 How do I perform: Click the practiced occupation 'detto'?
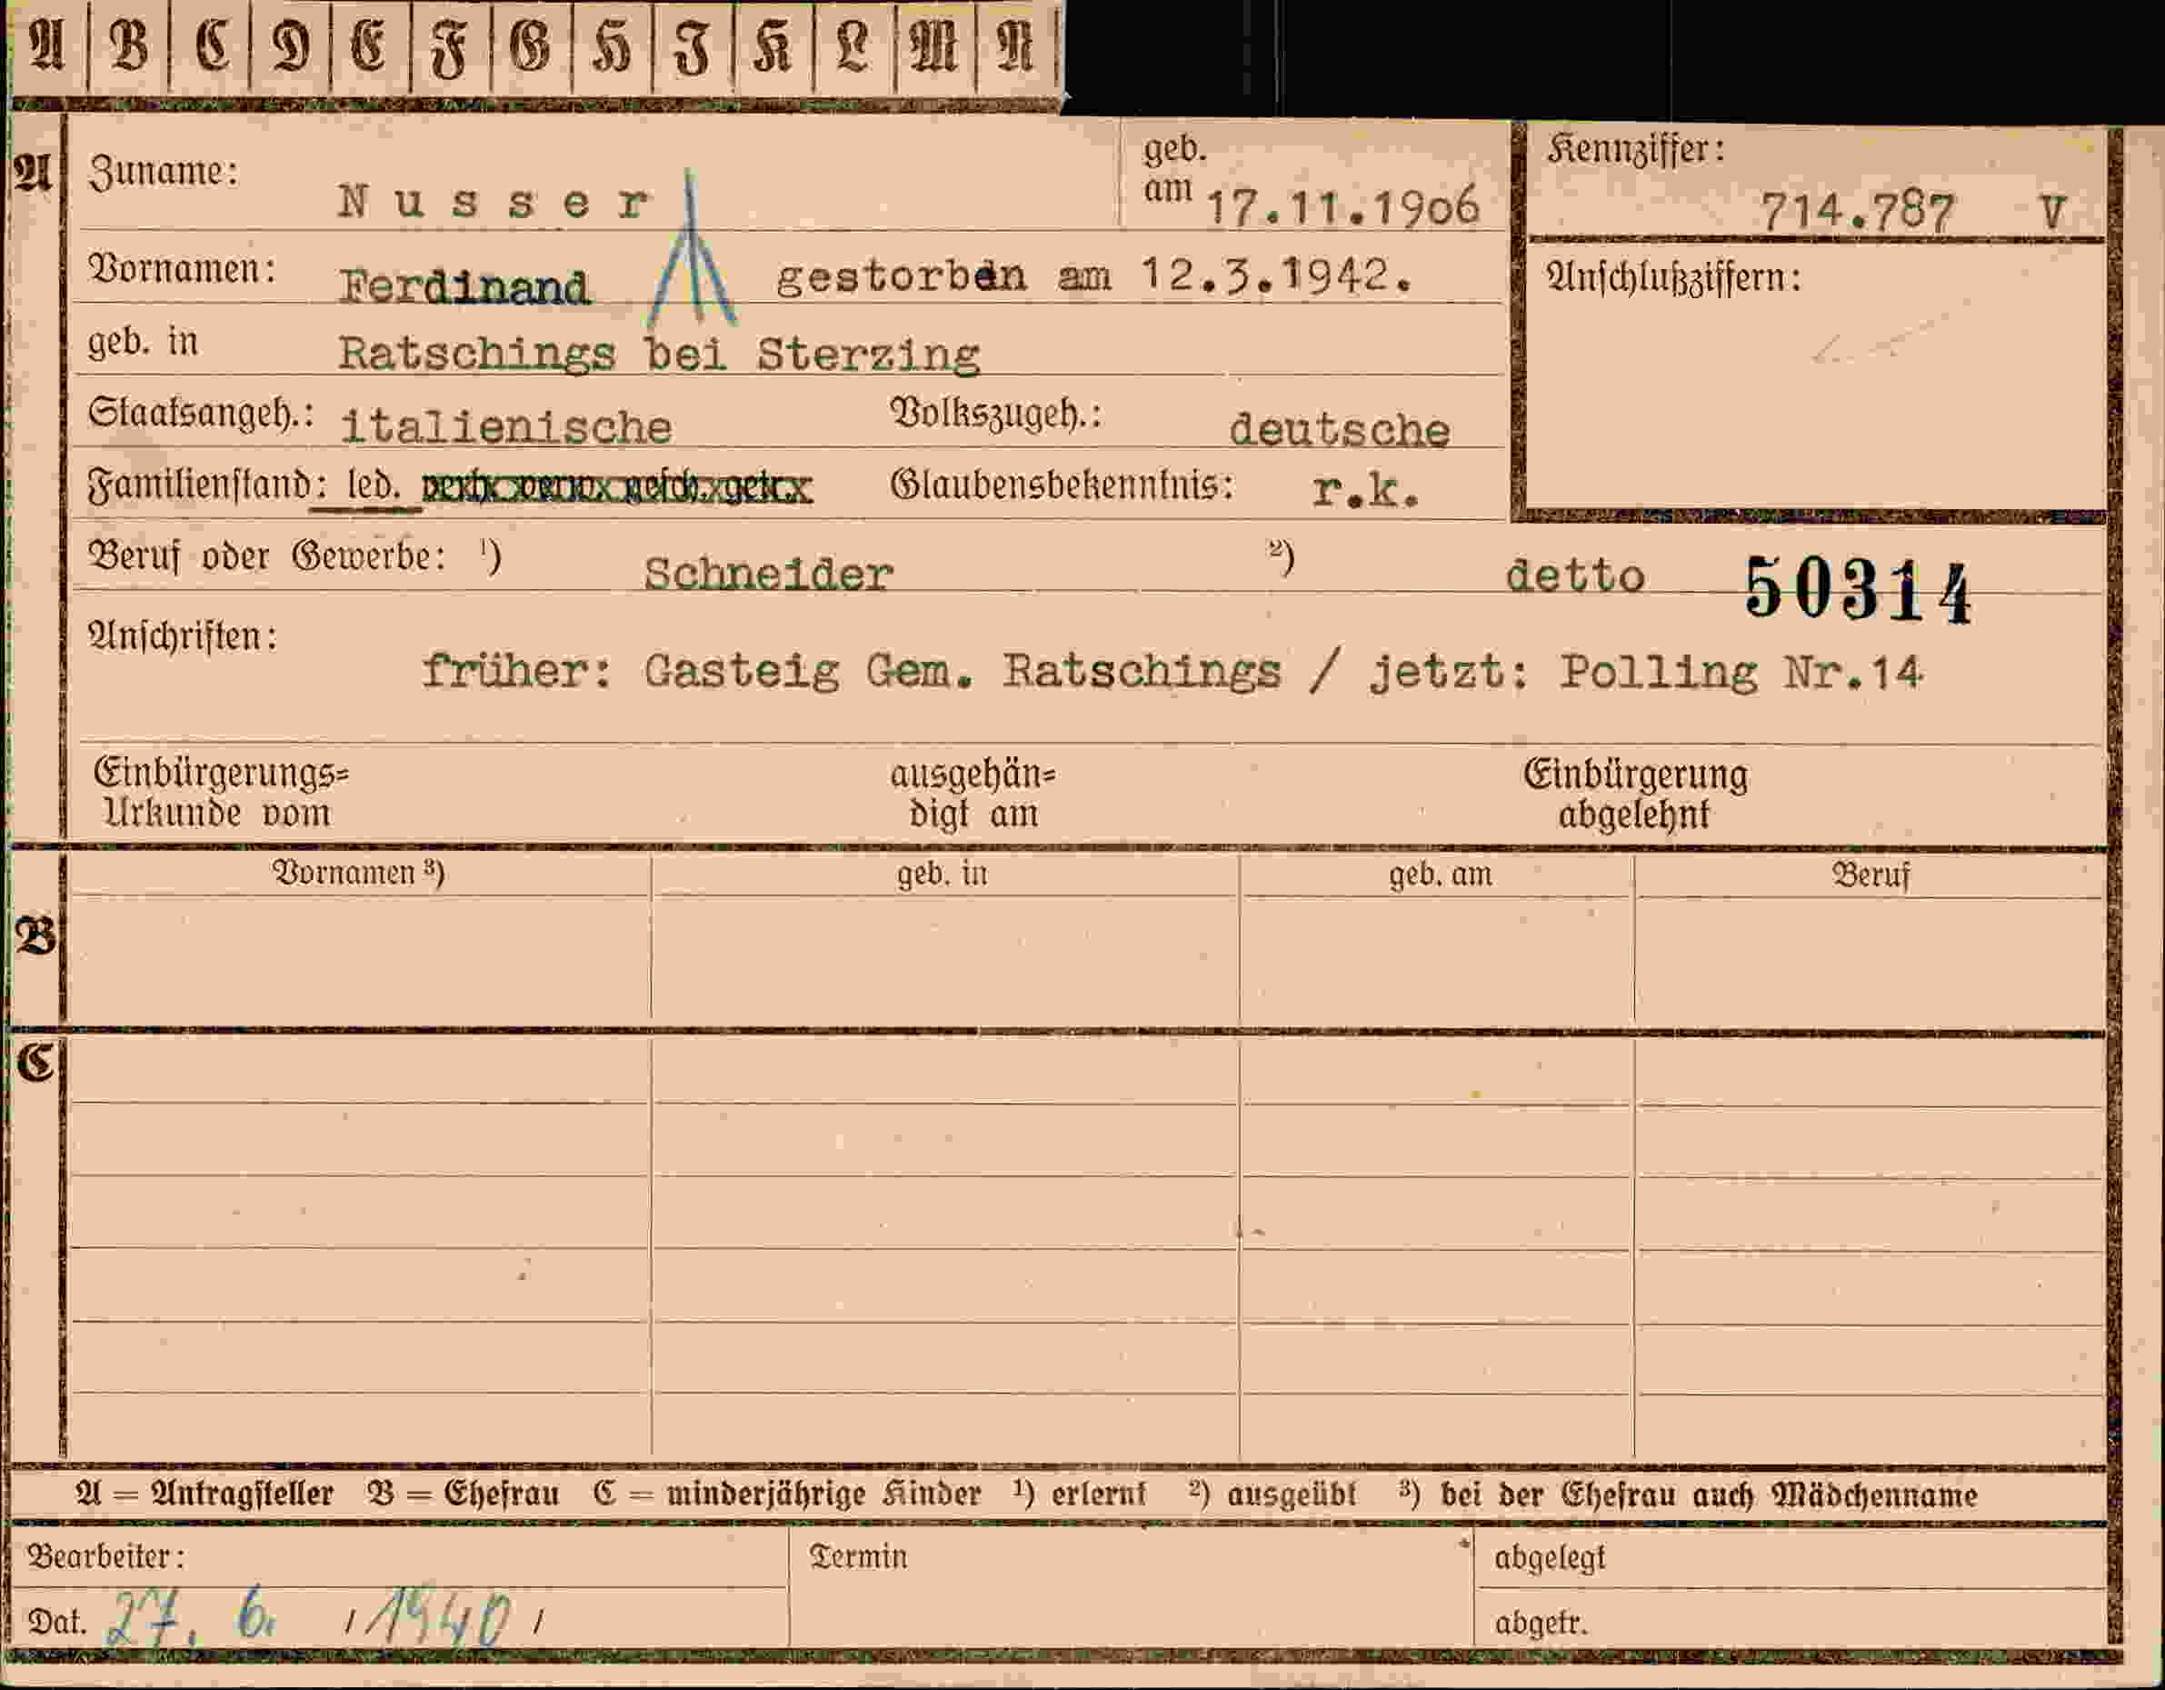coord(1575,576)
